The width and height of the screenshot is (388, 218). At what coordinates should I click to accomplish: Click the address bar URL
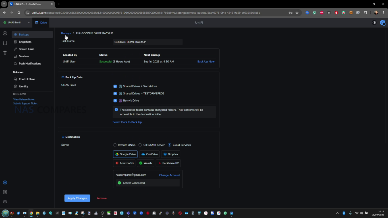146,12
